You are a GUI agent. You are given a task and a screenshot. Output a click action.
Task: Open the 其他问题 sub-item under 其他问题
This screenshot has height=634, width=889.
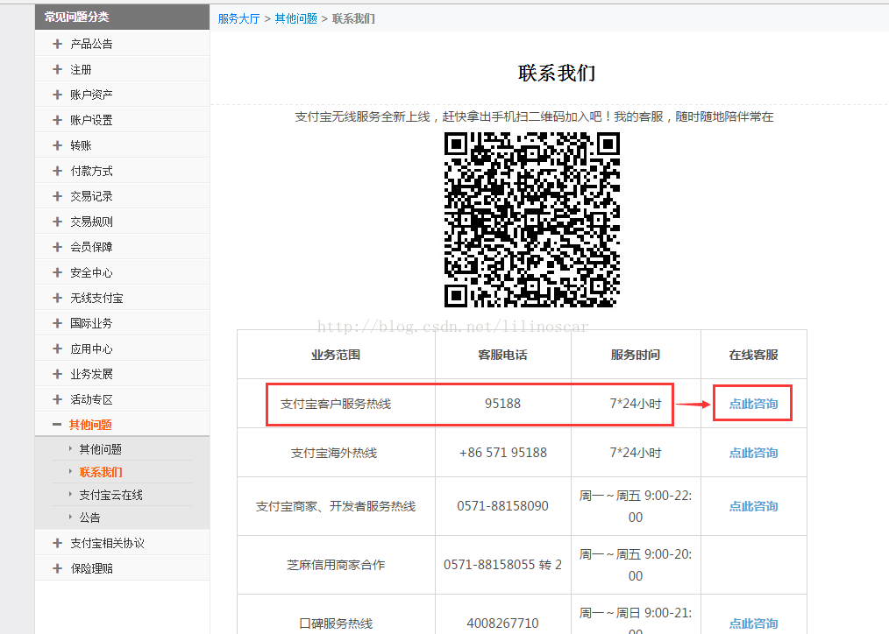[100, 449]
